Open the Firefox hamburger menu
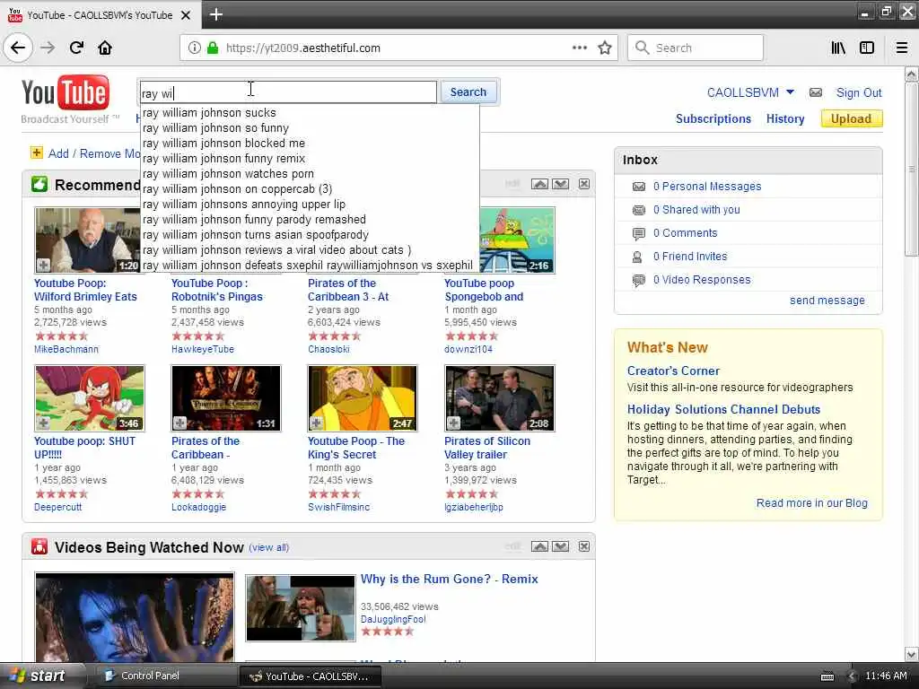The height and width of the screenshot is (689, 919). (x=901, y=48)
